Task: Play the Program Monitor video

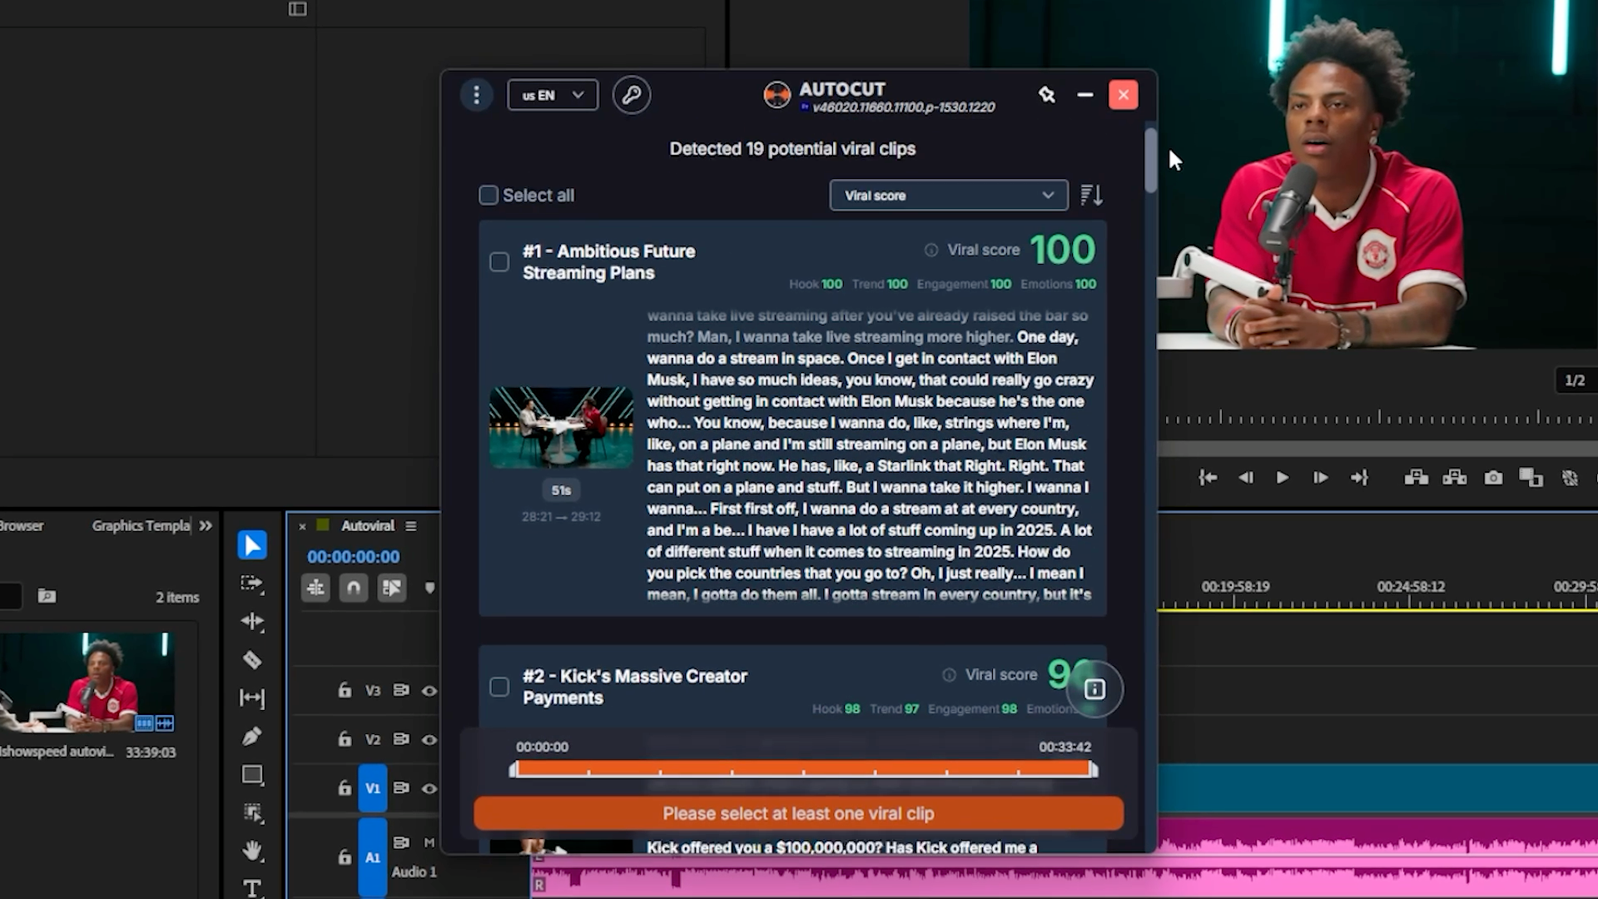Action: 1283,478
